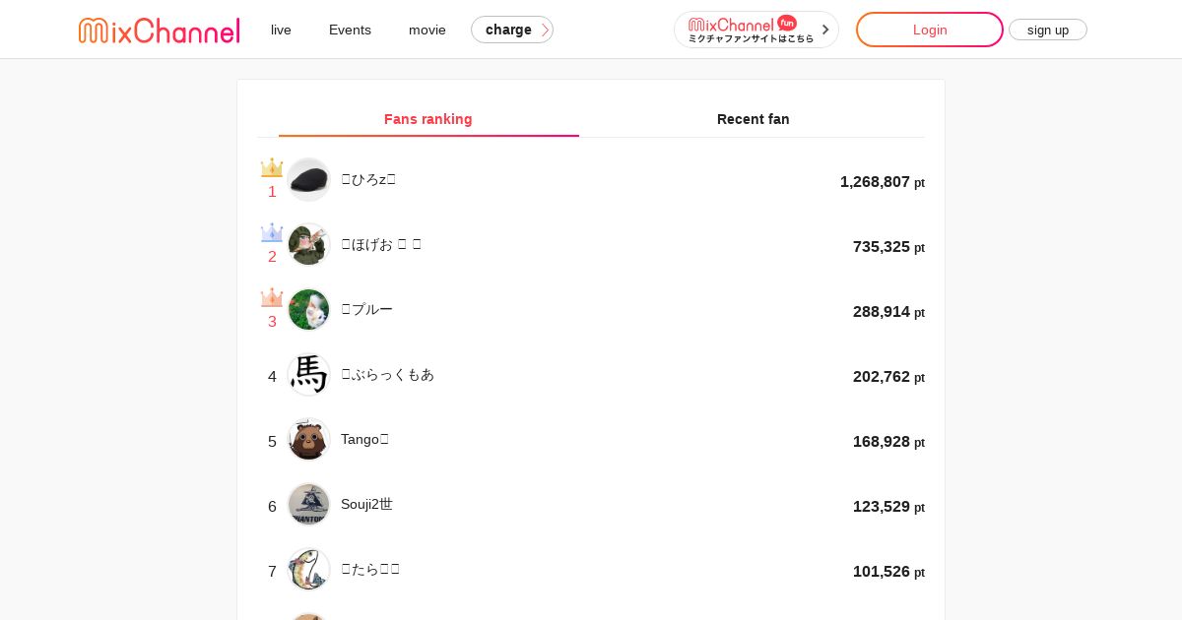The height and width of the screenshot is (620, 1182).
Task: Click the MixChannel logo
Action: click(x=160, y=31)
